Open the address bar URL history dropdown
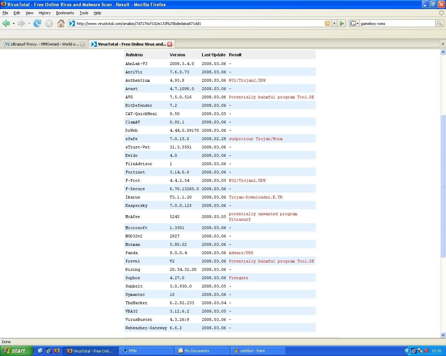446x356 pixels. (x=334, y=23)
